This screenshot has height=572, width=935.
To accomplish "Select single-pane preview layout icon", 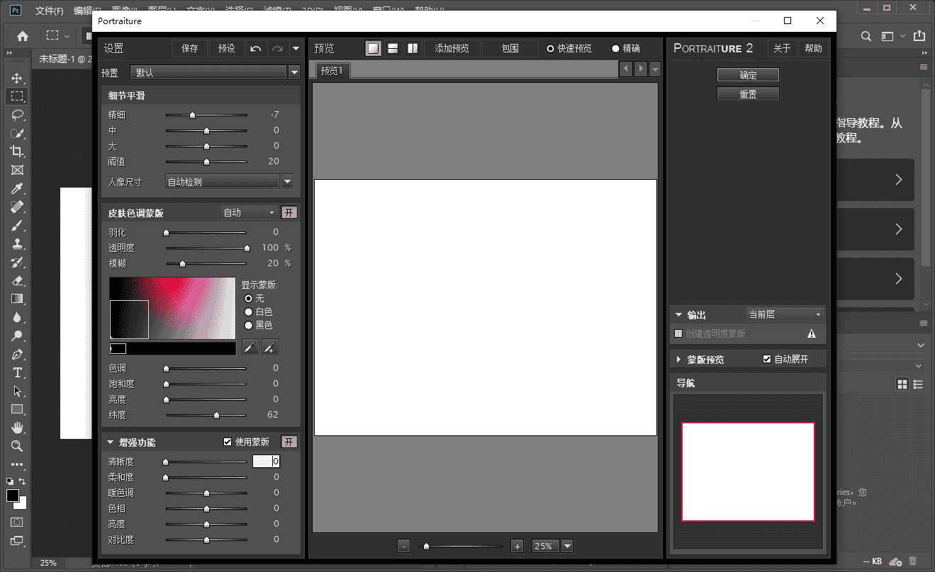I will point(373,49).
